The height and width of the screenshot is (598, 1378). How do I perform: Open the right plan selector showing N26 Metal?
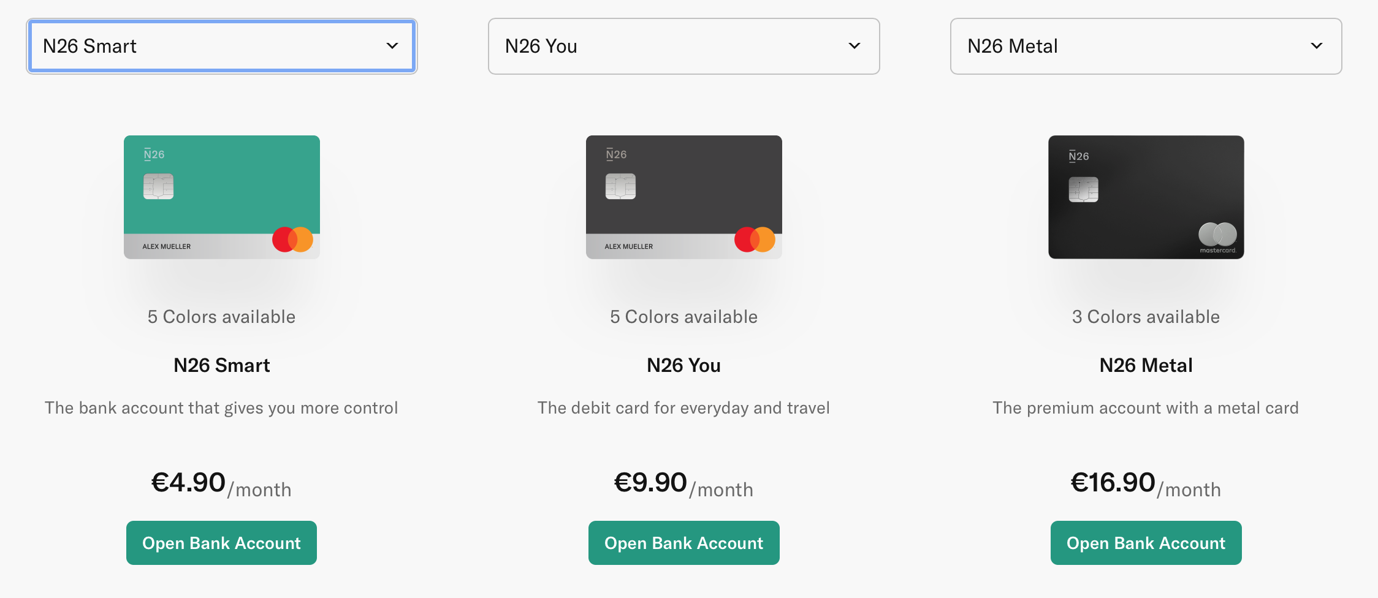[x=1146, y=46]
